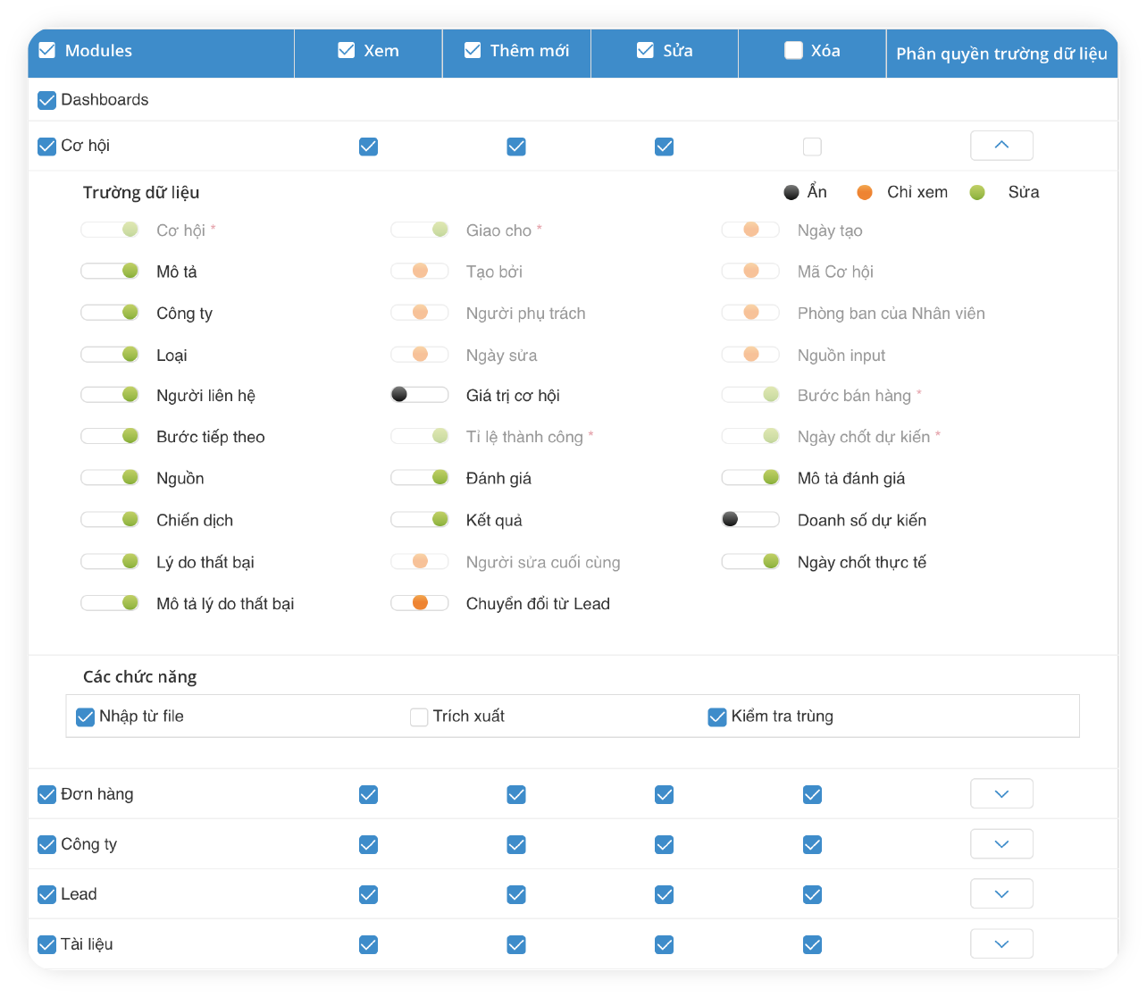The width and height of the screenshot is (1147, 997).
Task: Check the Xóa header checkbox
Action: pyautogui.click(x=793, y=51)
